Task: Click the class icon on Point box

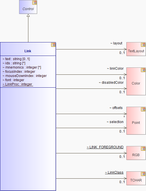Action: click(143, 109)
